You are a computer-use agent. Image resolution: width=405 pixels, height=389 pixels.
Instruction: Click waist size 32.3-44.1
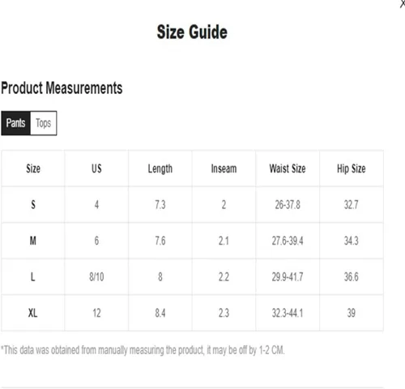coord(288,313)
